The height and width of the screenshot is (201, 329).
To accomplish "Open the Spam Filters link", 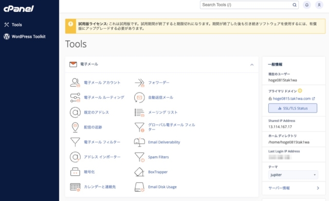I will pos(158,157).
